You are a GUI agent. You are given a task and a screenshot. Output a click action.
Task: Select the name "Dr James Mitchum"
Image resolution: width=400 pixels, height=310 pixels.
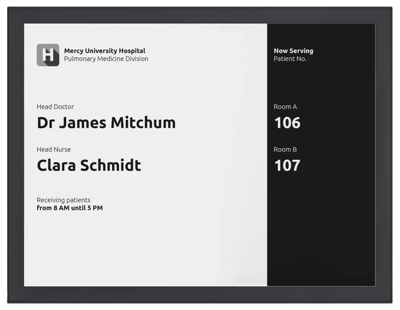(106, 123)
